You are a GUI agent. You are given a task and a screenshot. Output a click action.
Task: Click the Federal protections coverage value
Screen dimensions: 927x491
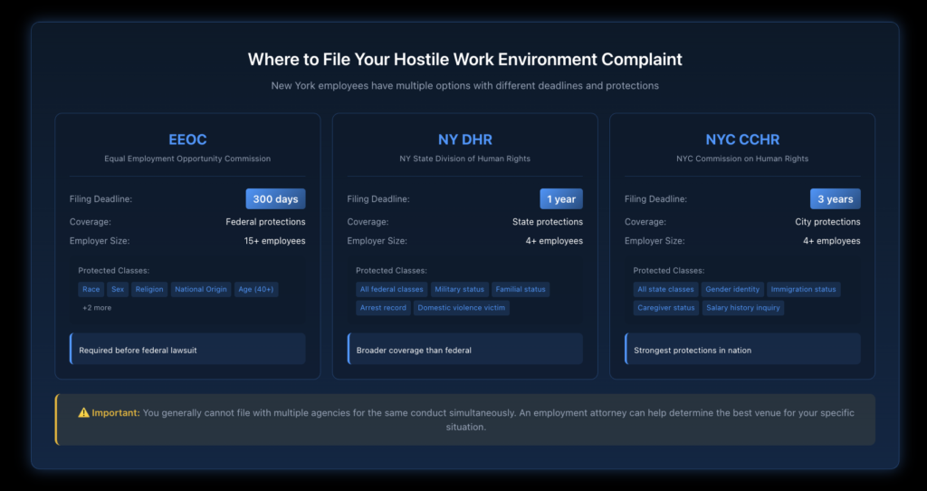point(265,222)
